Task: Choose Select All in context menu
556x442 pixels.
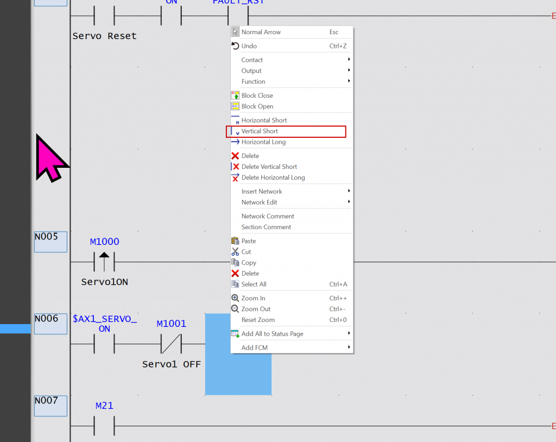Action: [254, 284]
